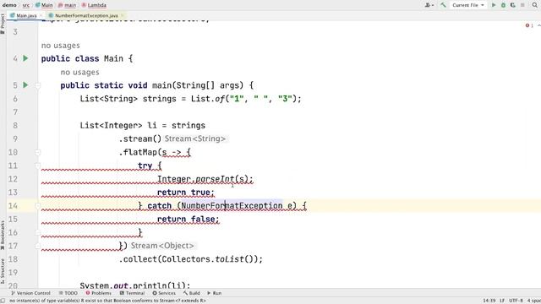Place caret on NumberFormatException in catch clause
Image resolution: width=541 pixels, height=304 pixels.
pyautogui.click(x=232, y=206)
